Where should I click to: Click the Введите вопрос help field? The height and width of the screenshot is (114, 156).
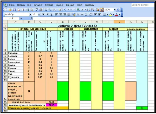(x=142, y=5)
